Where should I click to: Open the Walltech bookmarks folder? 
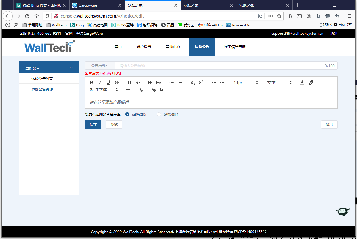(x=56, y=25)
